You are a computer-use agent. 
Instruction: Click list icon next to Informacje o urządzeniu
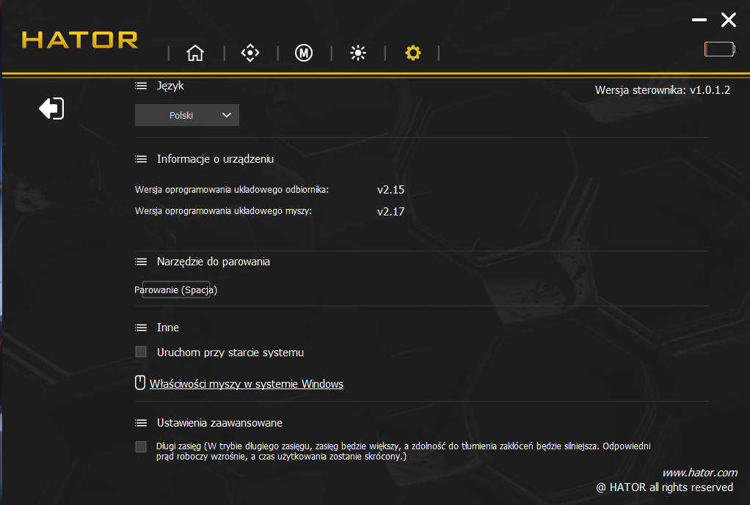coord(141,159)
